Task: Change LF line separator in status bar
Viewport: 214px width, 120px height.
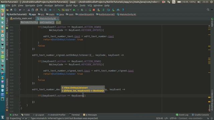Action: click(x=166, y=118)
